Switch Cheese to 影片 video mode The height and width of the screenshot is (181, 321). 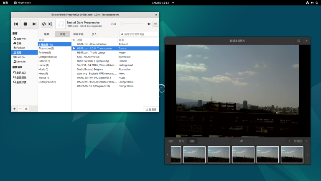point(181,141)
